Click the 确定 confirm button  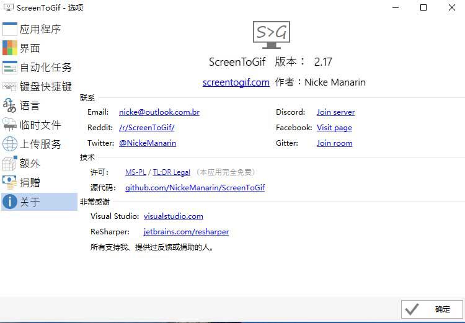click(x=432, y=309)
